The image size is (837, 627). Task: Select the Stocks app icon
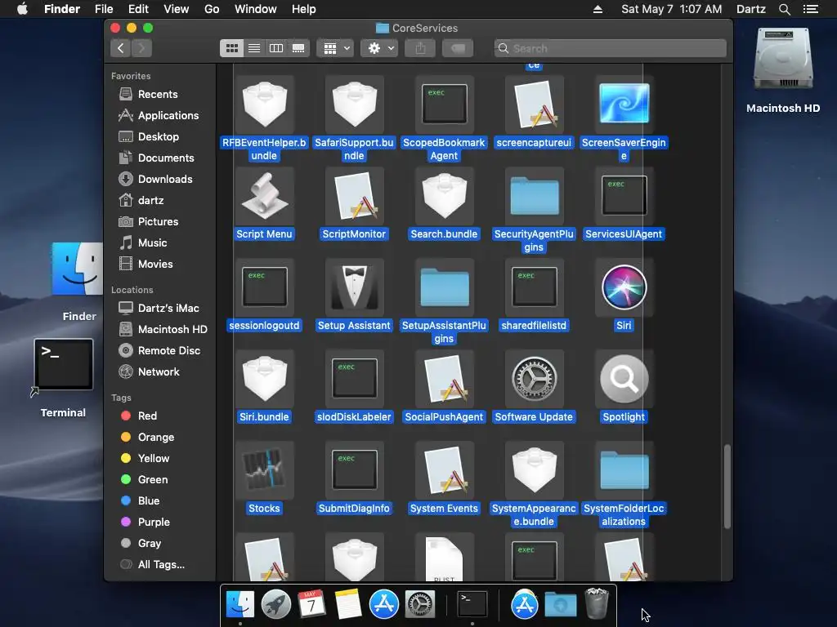(264, 470)
